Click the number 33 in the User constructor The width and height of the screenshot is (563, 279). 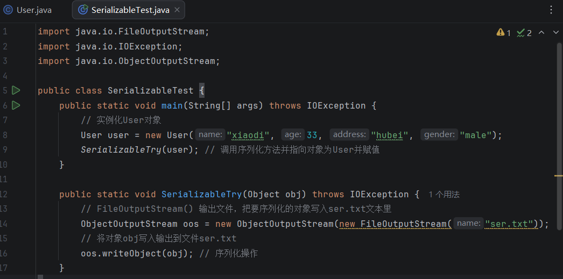(312, 135)
